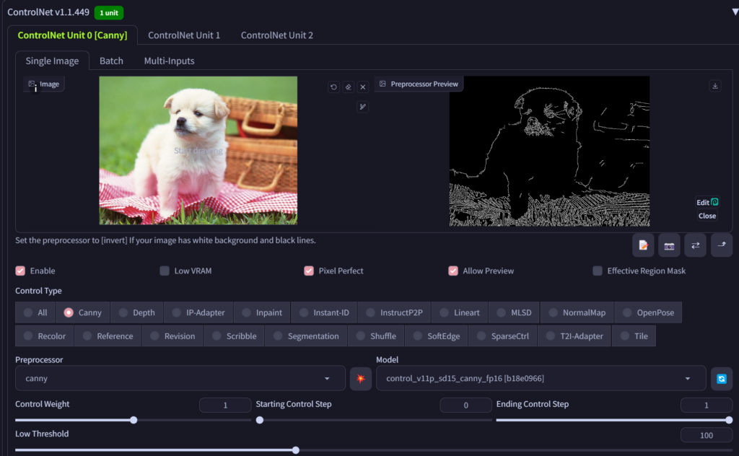Image resolution: width=739 pixels, height=456 pixels.
Task: Click the undo icon above the input image
Action: pyautogui.click(x=333, y=87)
